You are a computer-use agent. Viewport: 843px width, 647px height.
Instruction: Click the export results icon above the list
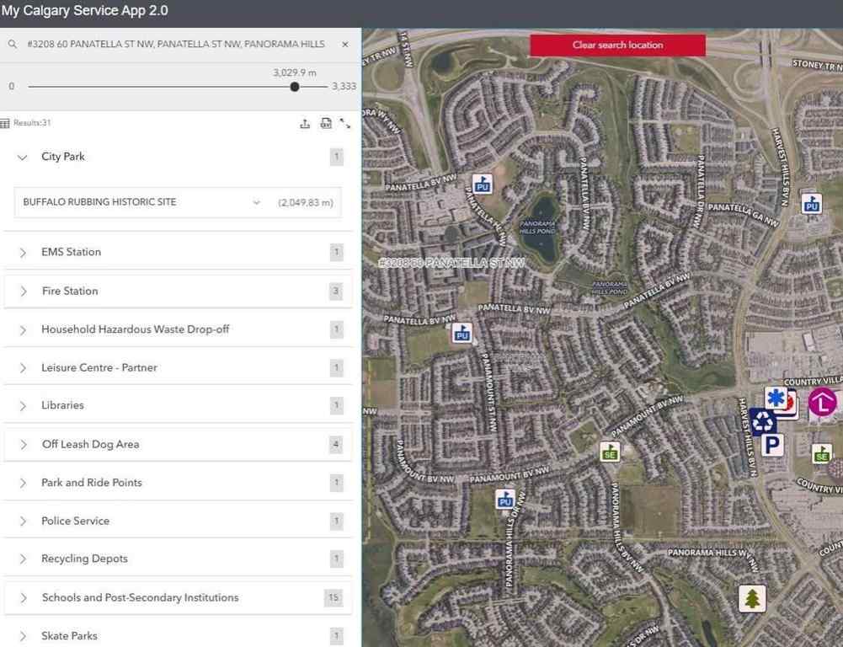[306, 123]
